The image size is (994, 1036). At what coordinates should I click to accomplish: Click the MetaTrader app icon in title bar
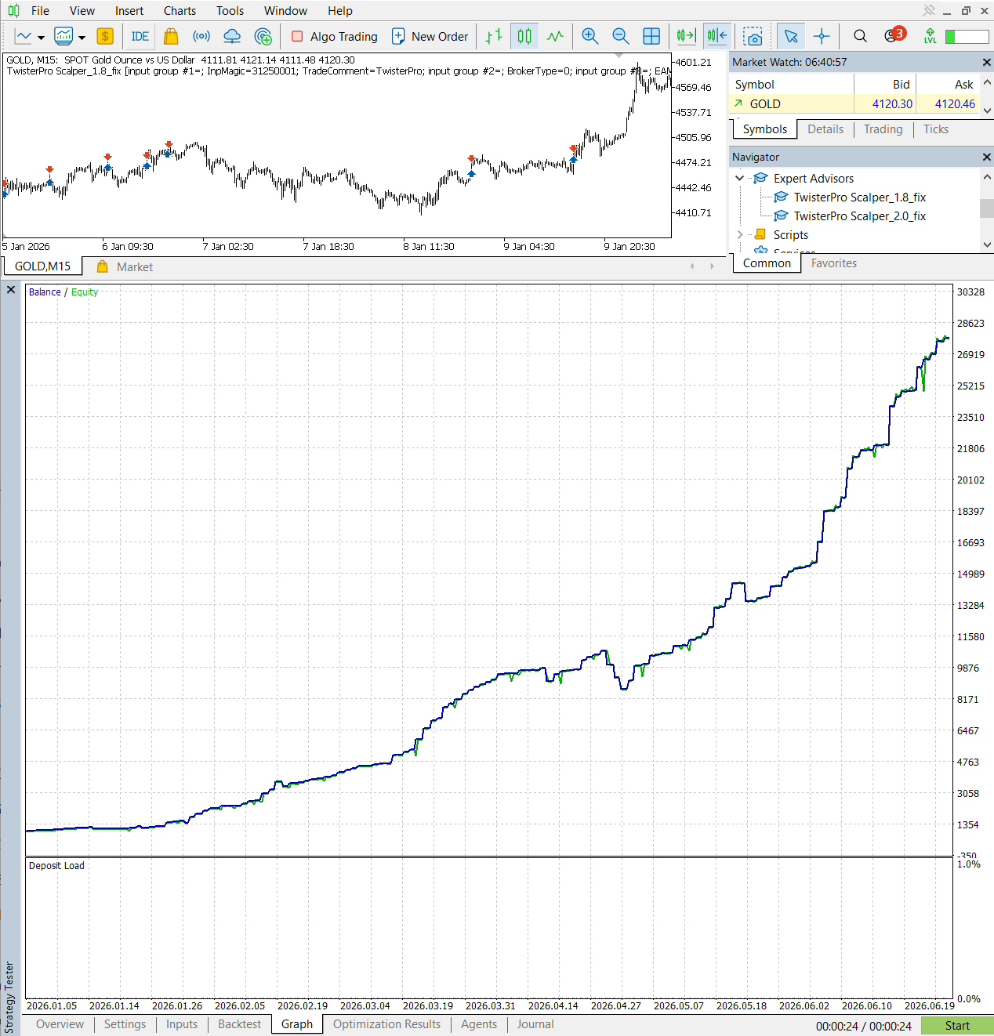coord(13,11)
